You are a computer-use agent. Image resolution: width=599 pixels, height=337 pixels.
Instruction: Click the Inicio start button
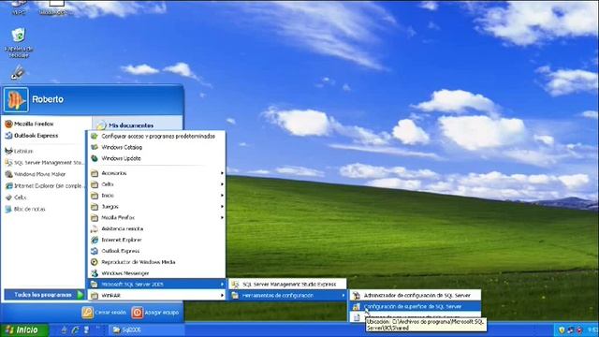[x=24, y=330]
